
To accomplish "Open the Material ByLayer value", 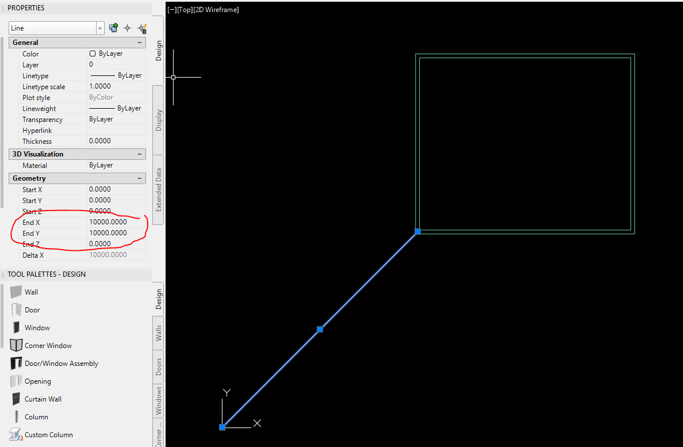I will click(116, 165).
